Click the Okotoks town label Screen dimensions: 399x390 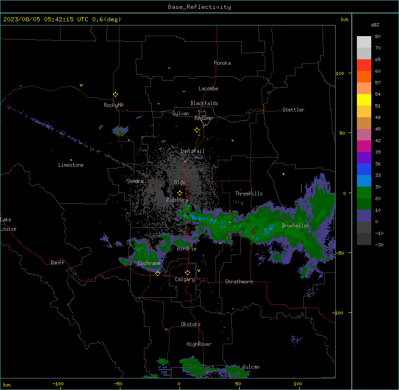[x=191, y=324]
